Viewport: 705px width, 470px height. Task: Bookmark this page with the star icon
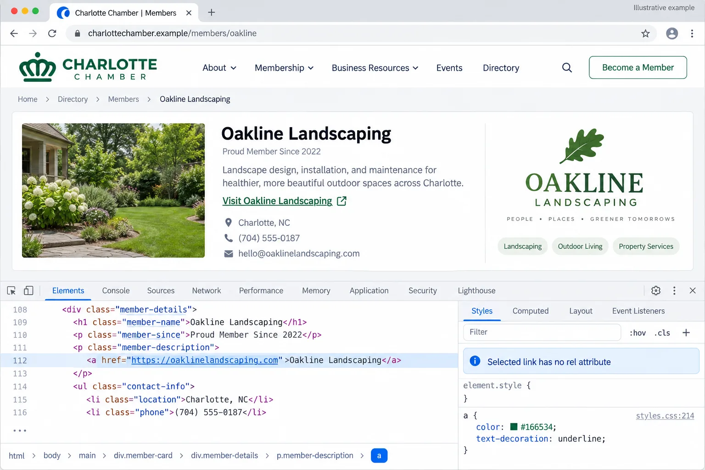pos(645,34)
